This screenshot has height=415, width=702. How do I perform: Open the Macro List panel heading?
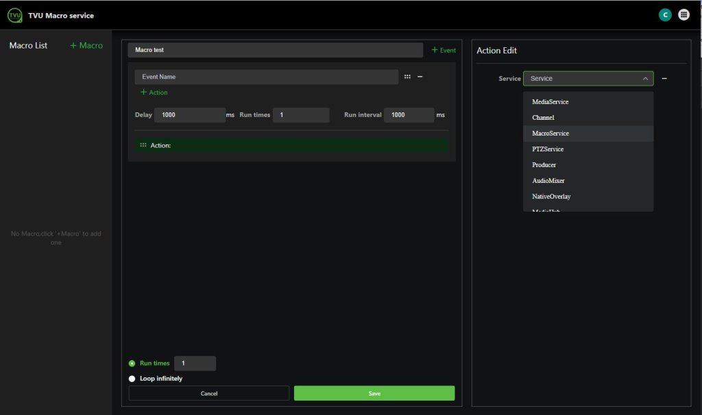pyautogui.click(x=28, y=45)
